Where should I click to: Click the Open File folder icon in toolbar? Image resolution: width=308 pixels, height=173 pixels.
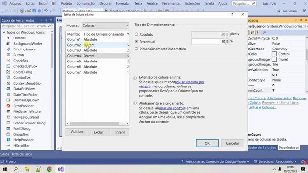29,11
